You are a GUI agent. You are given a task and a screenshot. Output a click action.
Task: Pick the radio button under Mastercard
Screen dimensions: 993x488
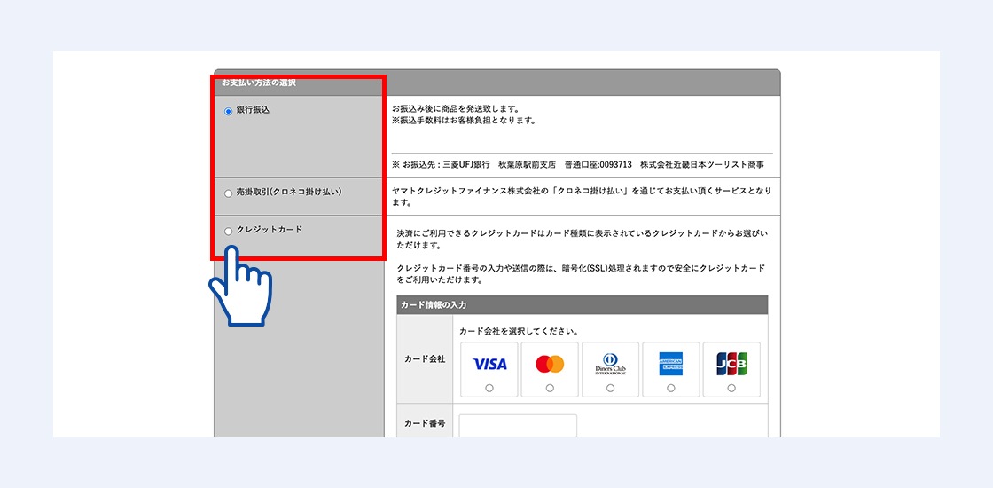click(550, 388)
